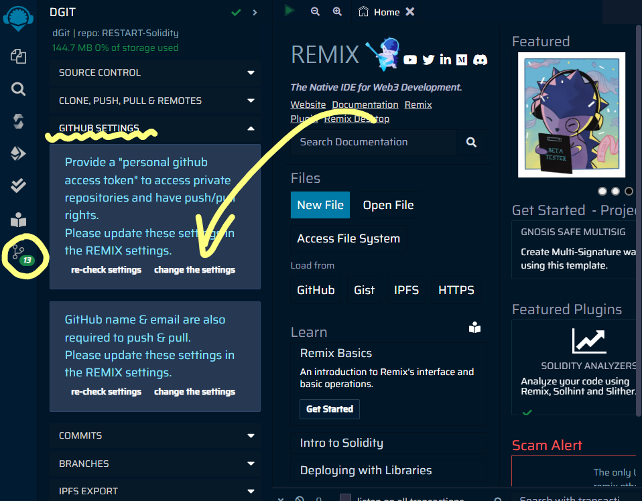Select the first Featured carousel dot
This screenshot has height=501, width=642.
click(x=602, y=191)
